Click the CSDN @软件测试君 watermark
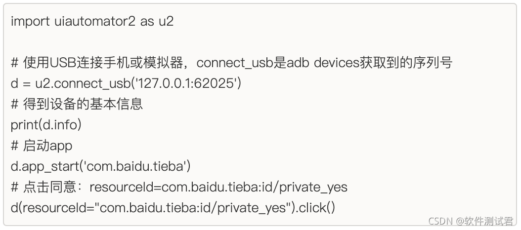 tap(471, 221)
